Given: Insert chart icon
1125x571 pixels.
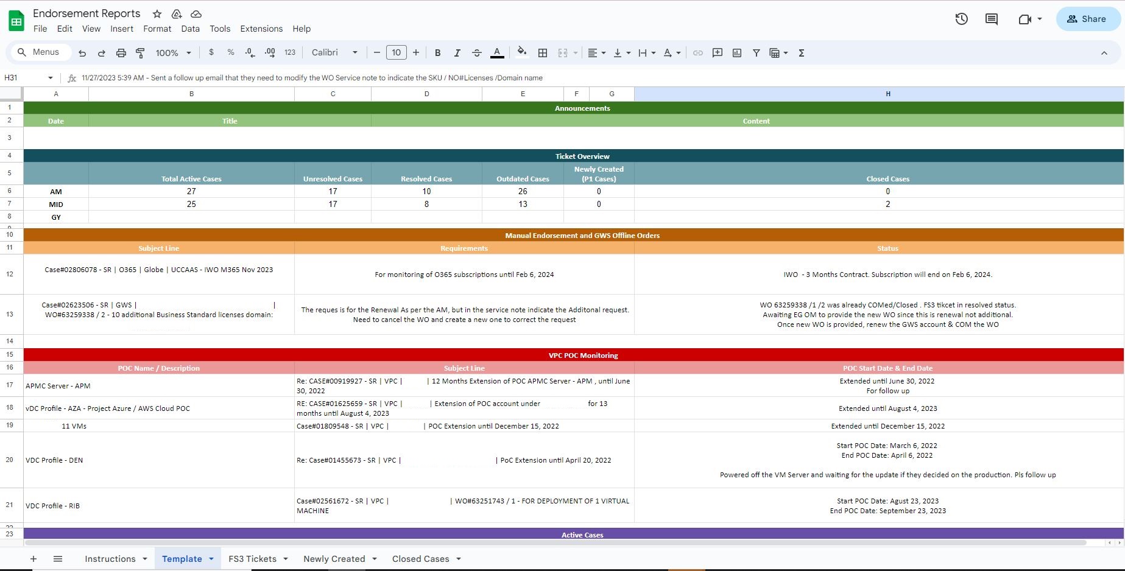Looking at the screenshot, I should pos(737,53).
